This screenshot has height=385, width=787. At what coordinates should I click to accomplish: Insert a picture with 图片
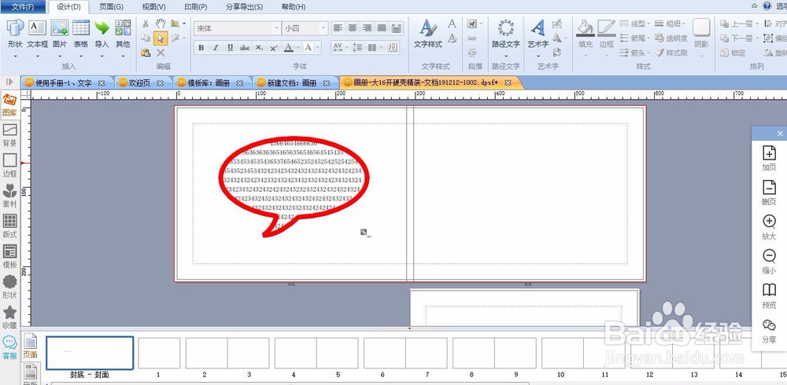(x=60, y=34)
